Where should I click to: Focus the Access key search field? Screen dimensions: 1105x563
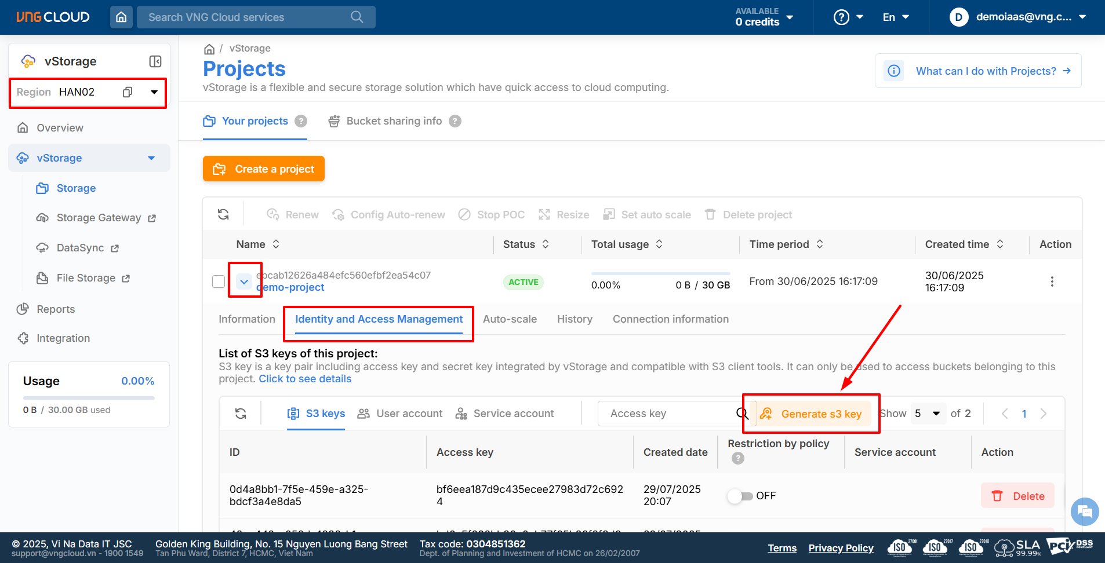point(667,414)
